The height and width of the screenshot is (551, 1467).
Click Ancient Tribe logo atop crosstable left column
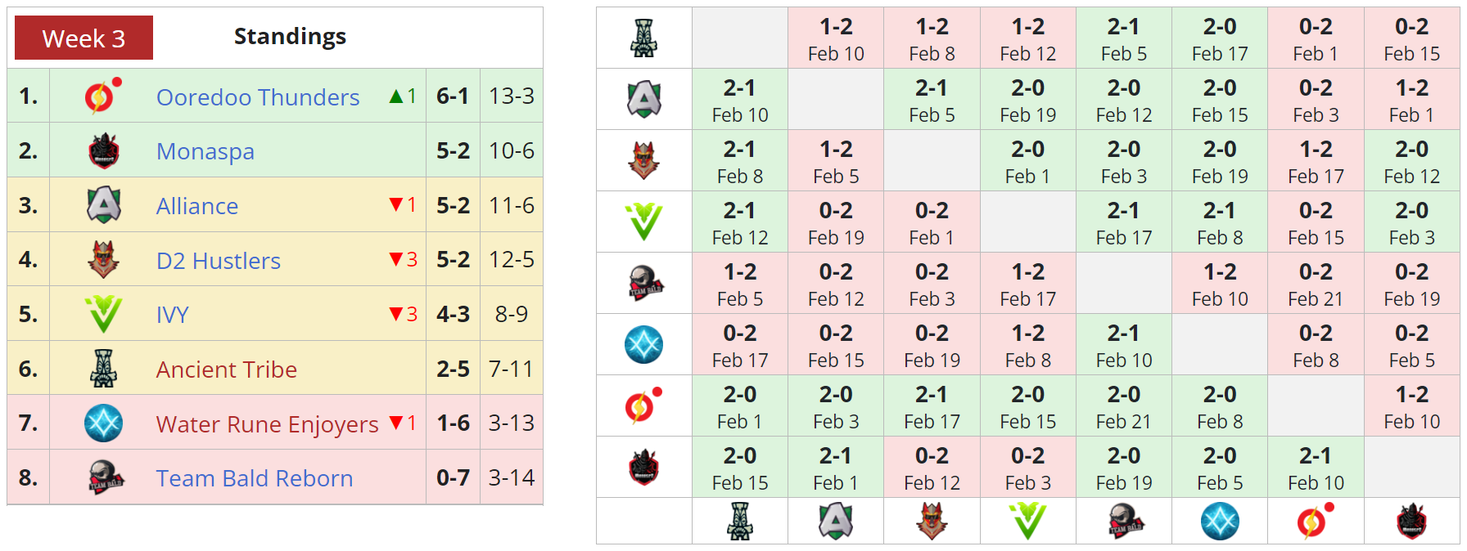(x=644, y=38)
